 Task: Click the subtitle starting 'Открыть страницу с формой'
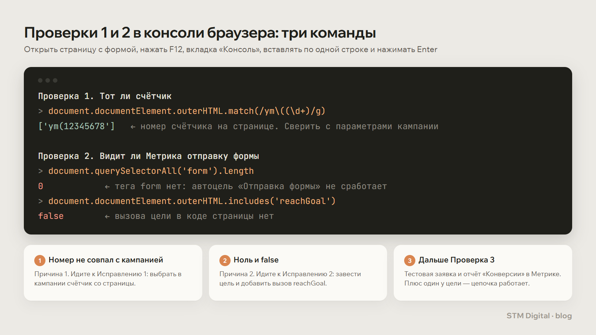tap(231, 50)
